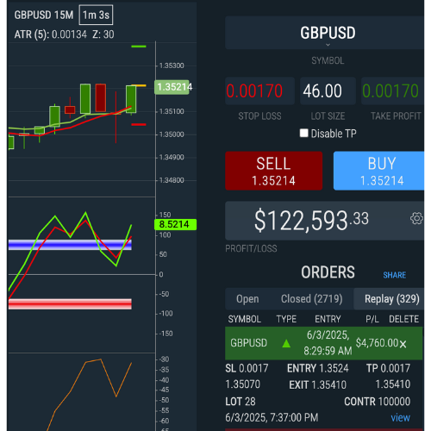The width and height of the screenshot is (431, 431).
Task: Open the view link for the order
Action: (400, 417)
